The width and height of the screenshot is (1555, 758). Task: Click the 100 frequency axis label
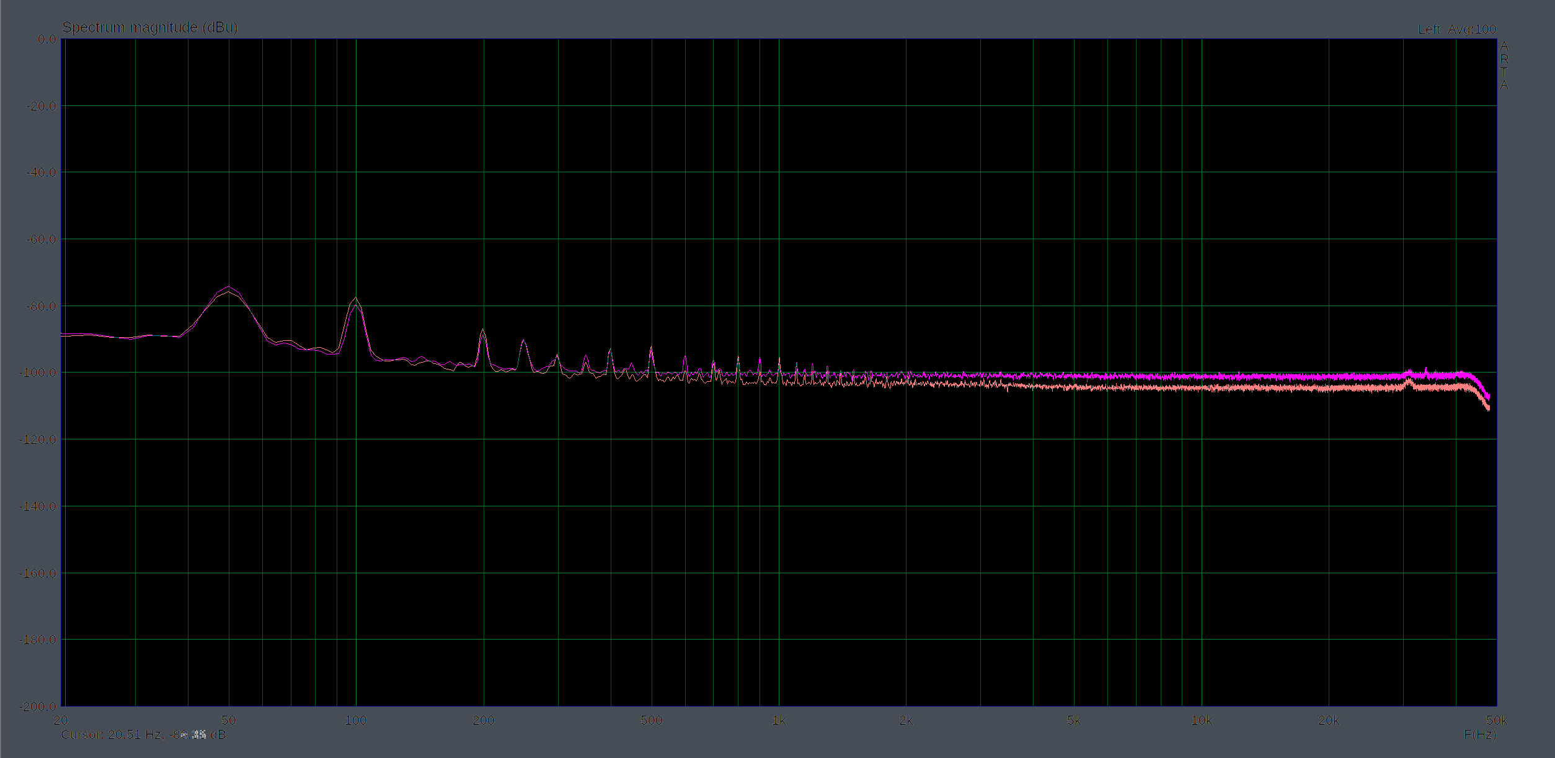(356, 720)
